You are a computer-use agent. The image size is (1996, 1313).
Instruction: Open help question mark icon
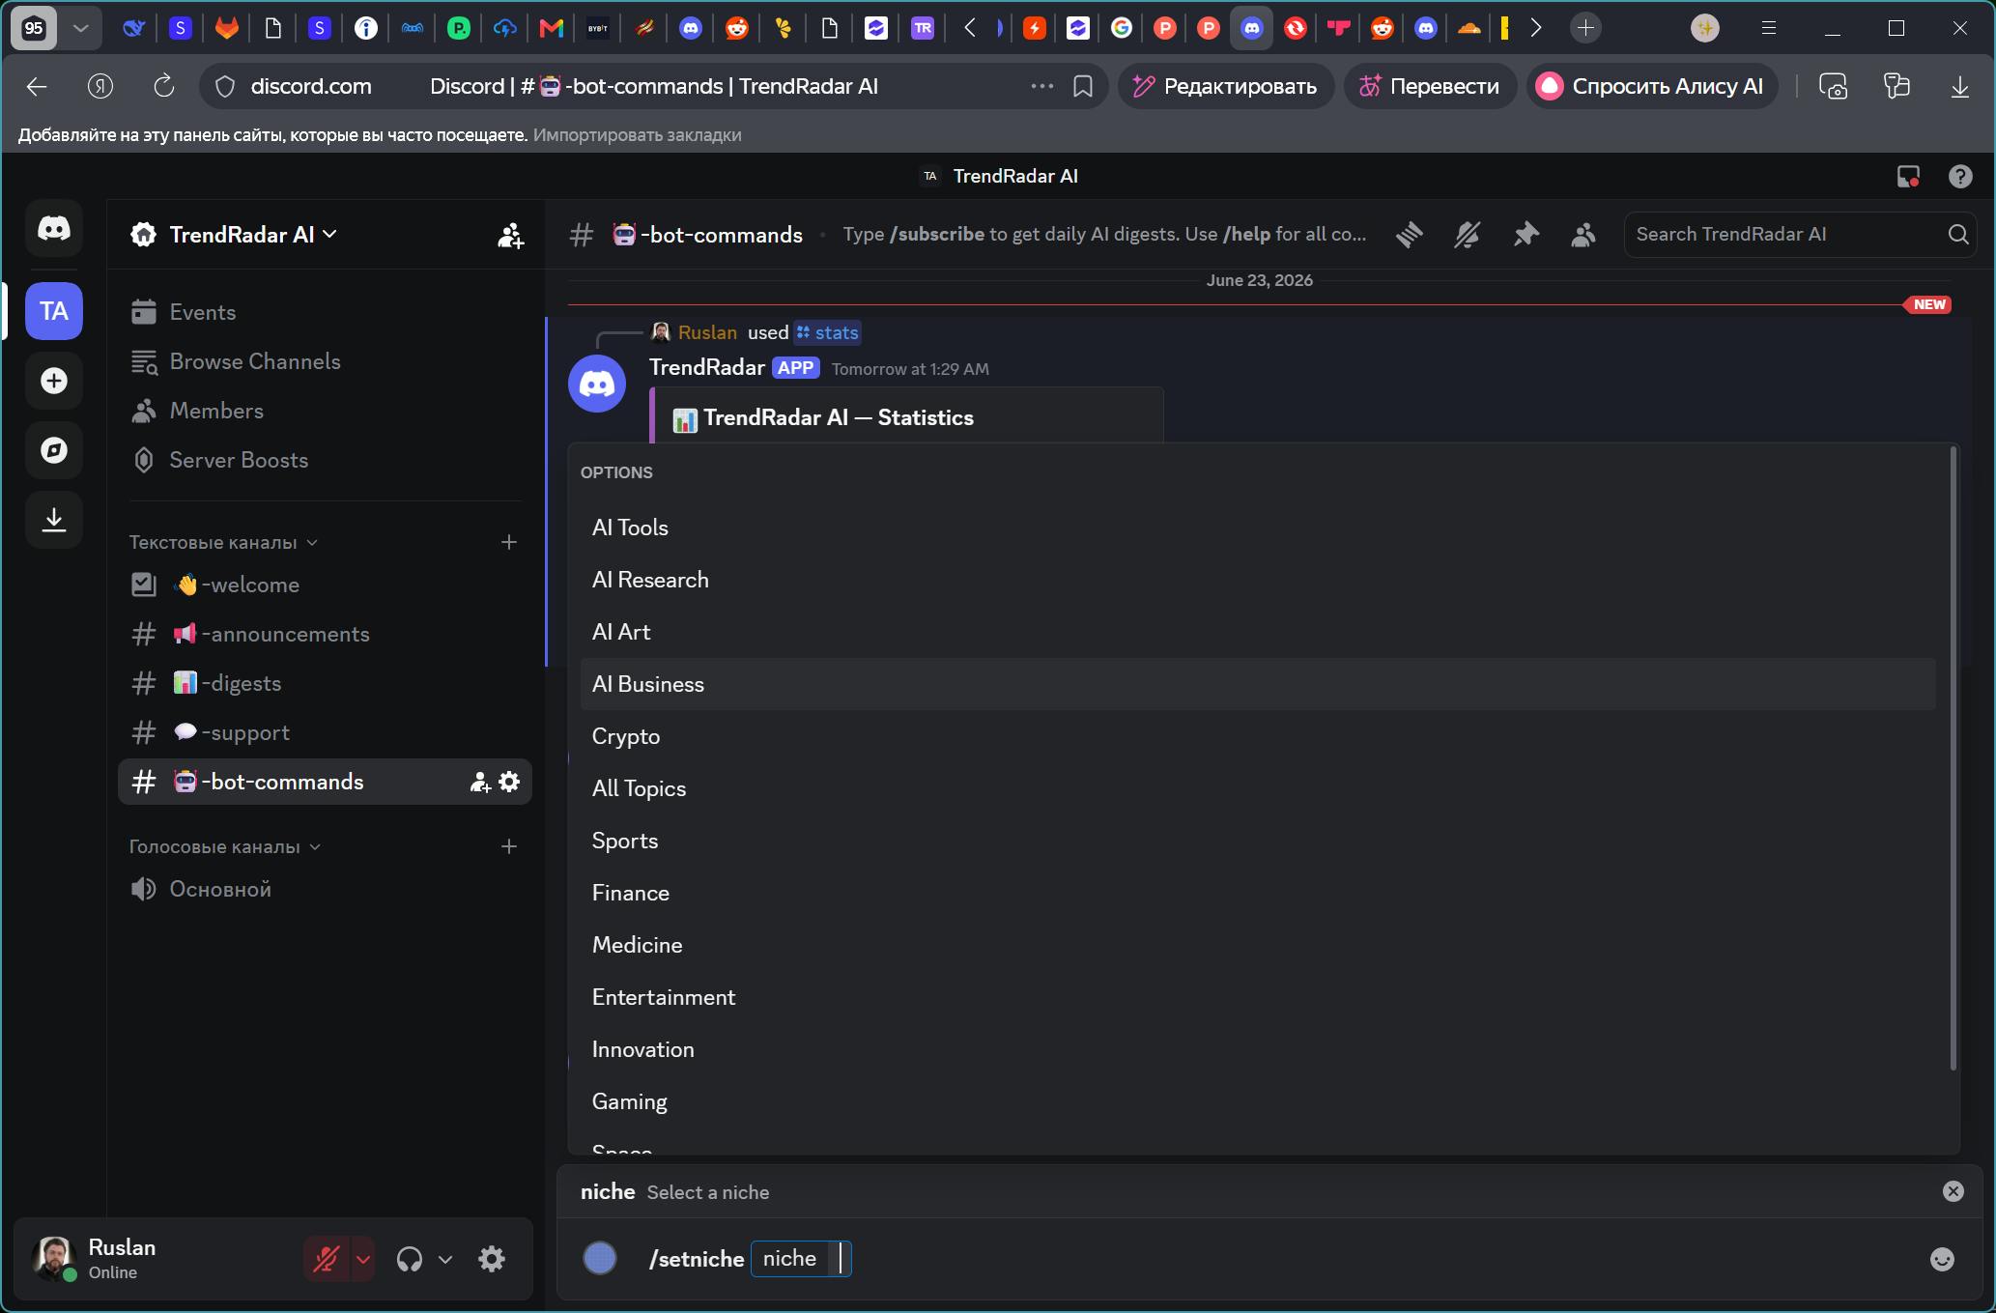pyautogui.click(x=1960, y=177)
